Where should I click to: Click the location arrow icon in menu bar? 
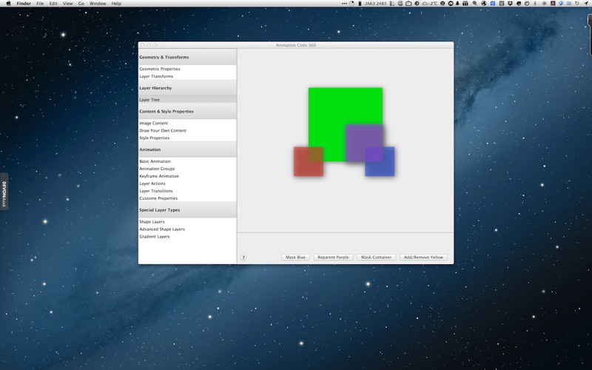pyautogui.click(x=587, y=4)
